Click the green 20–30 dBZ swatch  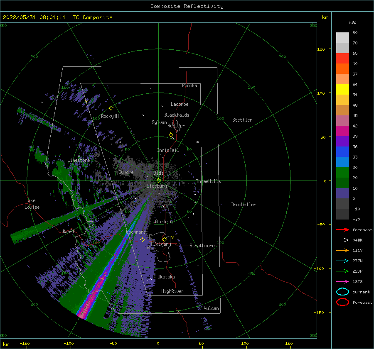click(342, 173)
